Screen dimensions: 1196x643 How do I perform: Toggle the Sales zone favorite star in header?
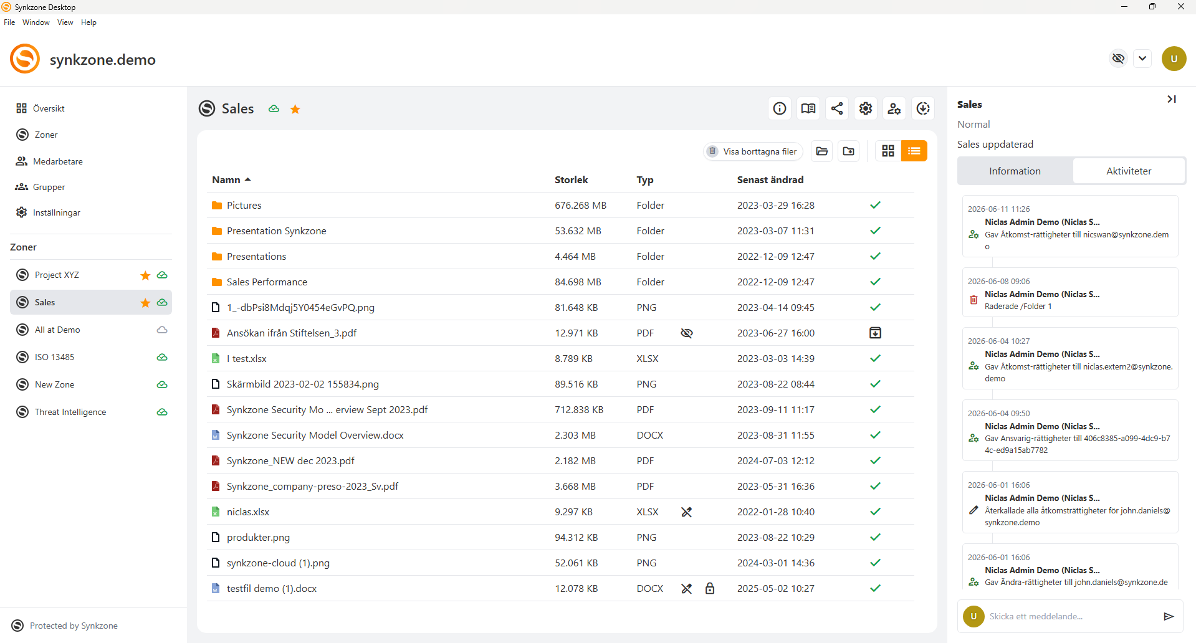[295, 109]
